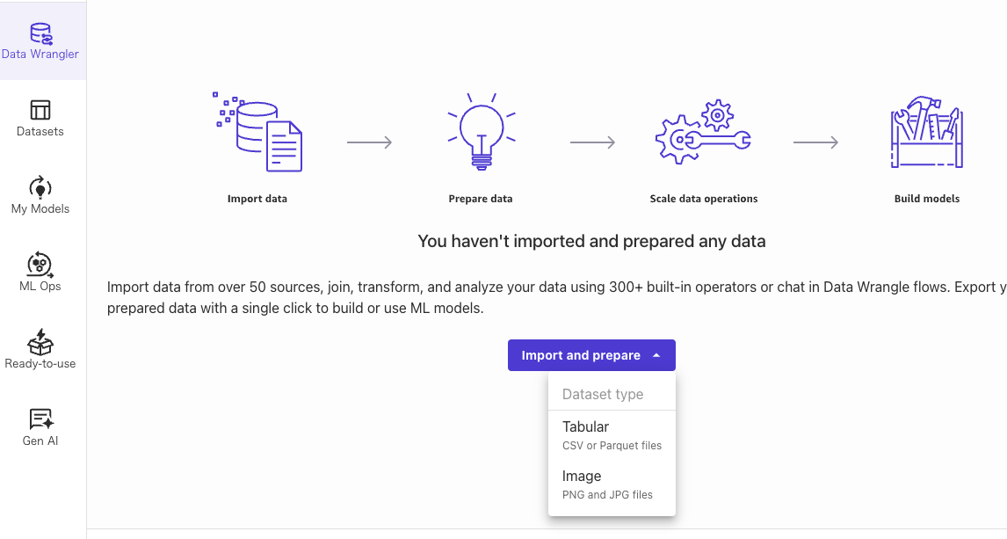Select the ML Ops sidebar icon
Viewport: 1007px width, 539px height.
pyautogui.click(x=40, y=264)
